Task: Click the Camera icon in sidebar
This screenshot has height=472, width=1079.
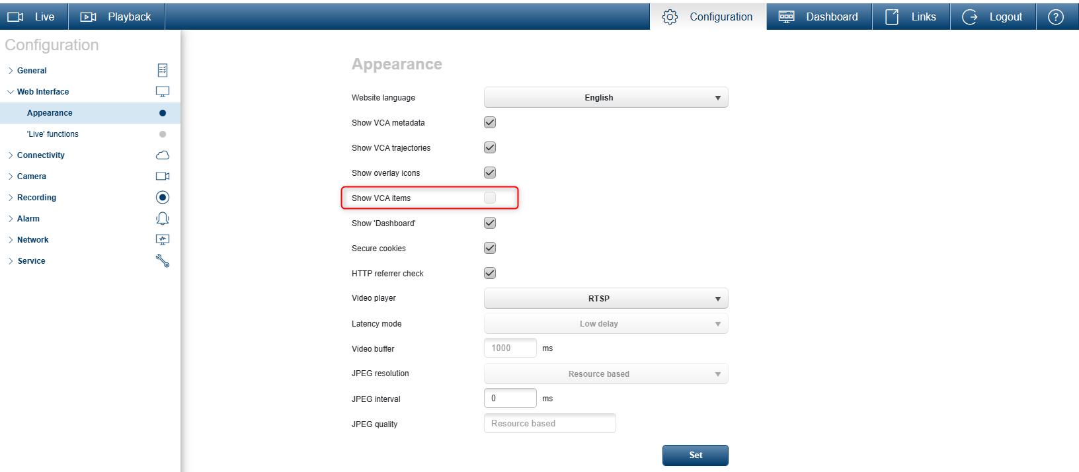Action: click(x=163, y=176)
